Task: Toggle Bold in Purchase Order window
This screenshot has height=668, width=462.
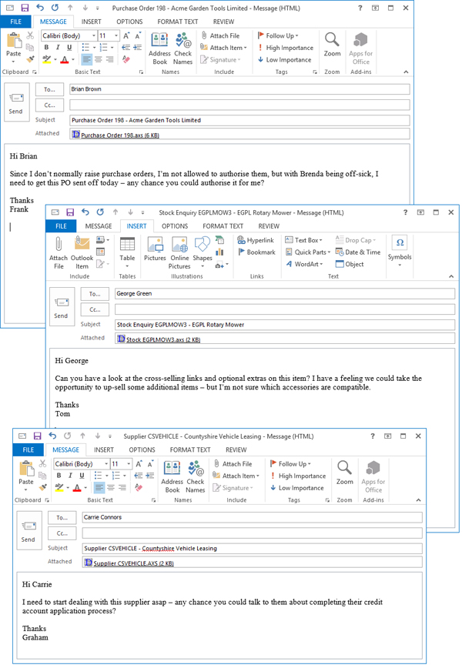Action: pyautogui.click(x=46, y=47)
